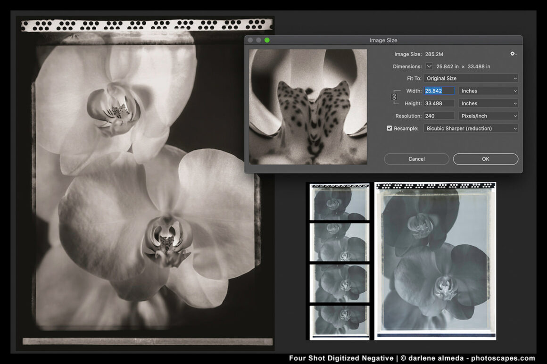Open the Width units Inches dropdown
The width and height of the screenshot is (547, 364).
(488, 91)
